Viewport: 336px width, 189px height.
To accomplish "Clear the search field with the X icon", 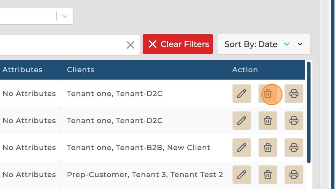I will click(130, 45).
